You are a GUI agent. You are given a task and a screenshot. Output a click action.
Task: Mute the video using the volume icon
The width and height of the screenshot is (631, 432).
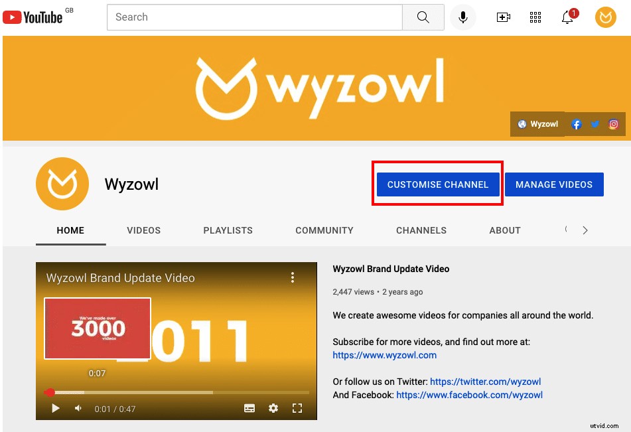pyautogui.click(x=78, y=409)
